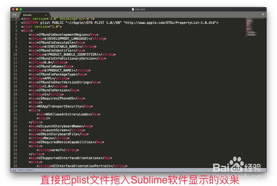The image size is (277, 186).
Task: Click line number 33 in the gutter
Action: [15, 146]
